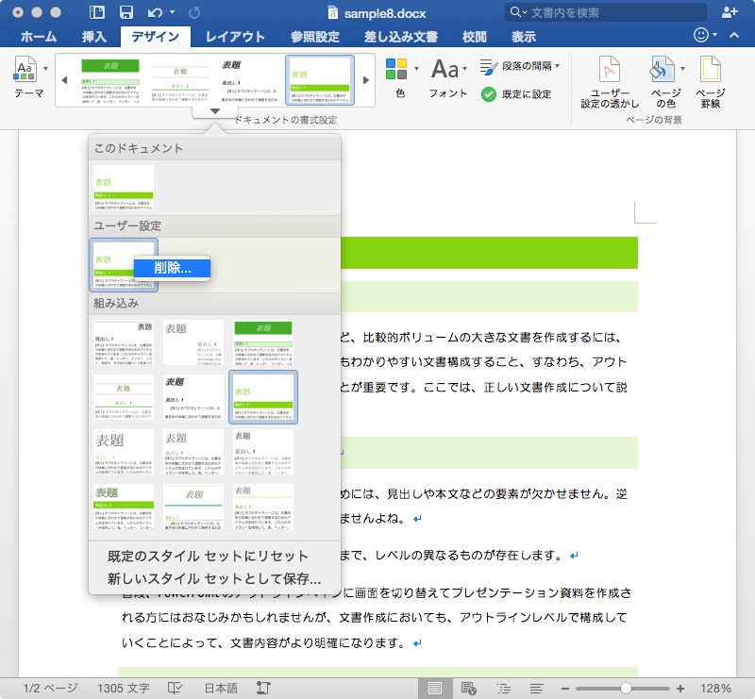Choose Save as new style set (新しいスタイル セットとして保存...)
This screenshot has width=755, height=699.
[x=214, y=578]
